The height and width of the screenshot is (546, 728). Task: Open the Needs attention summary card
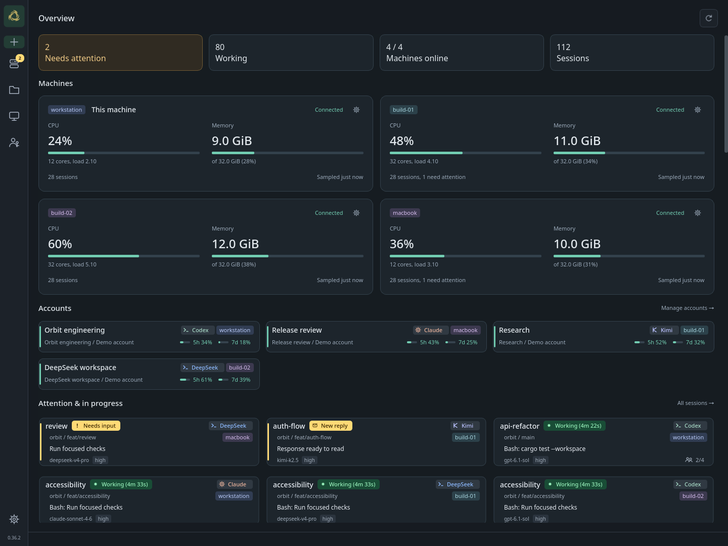(x=120, y=53)
